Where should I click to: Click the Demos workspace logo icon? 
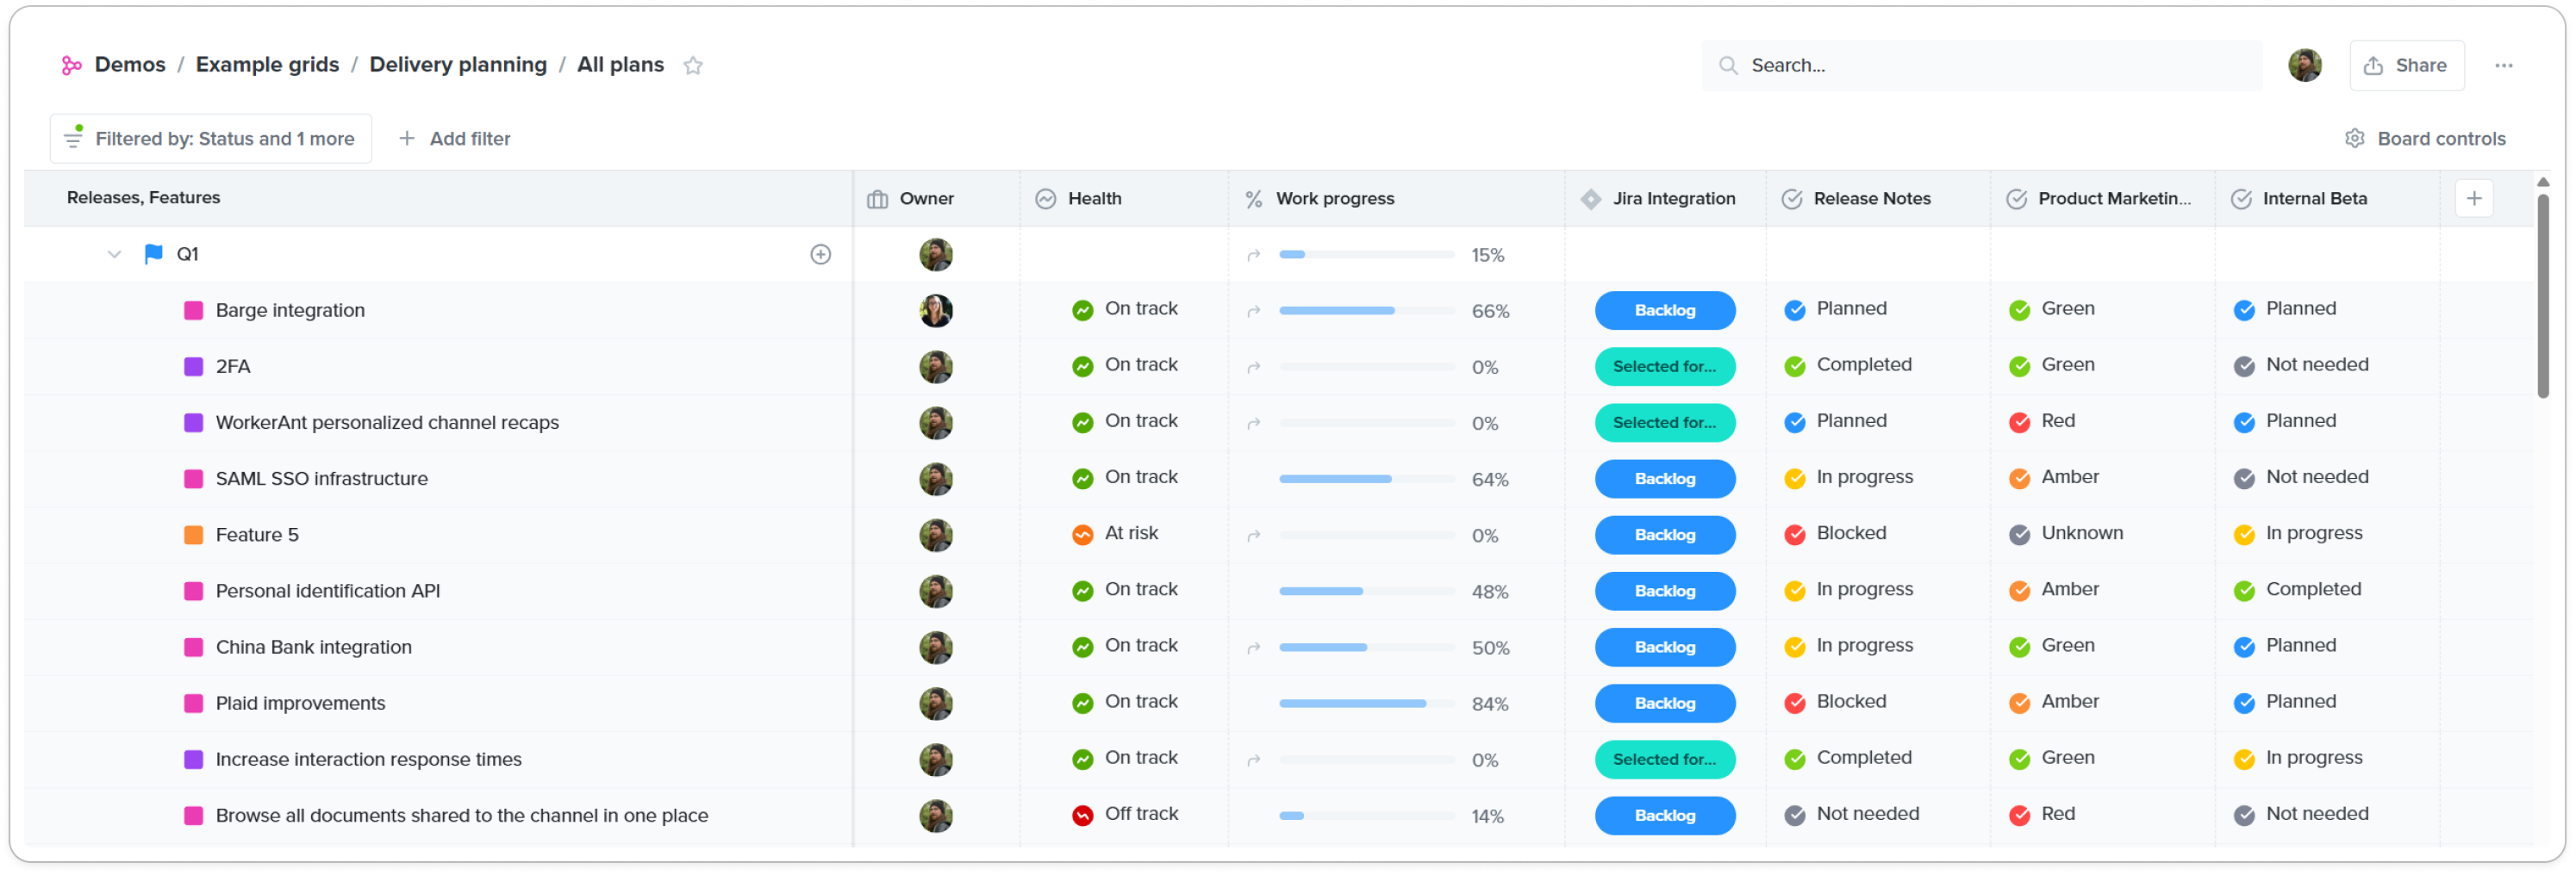click(71, 65)
